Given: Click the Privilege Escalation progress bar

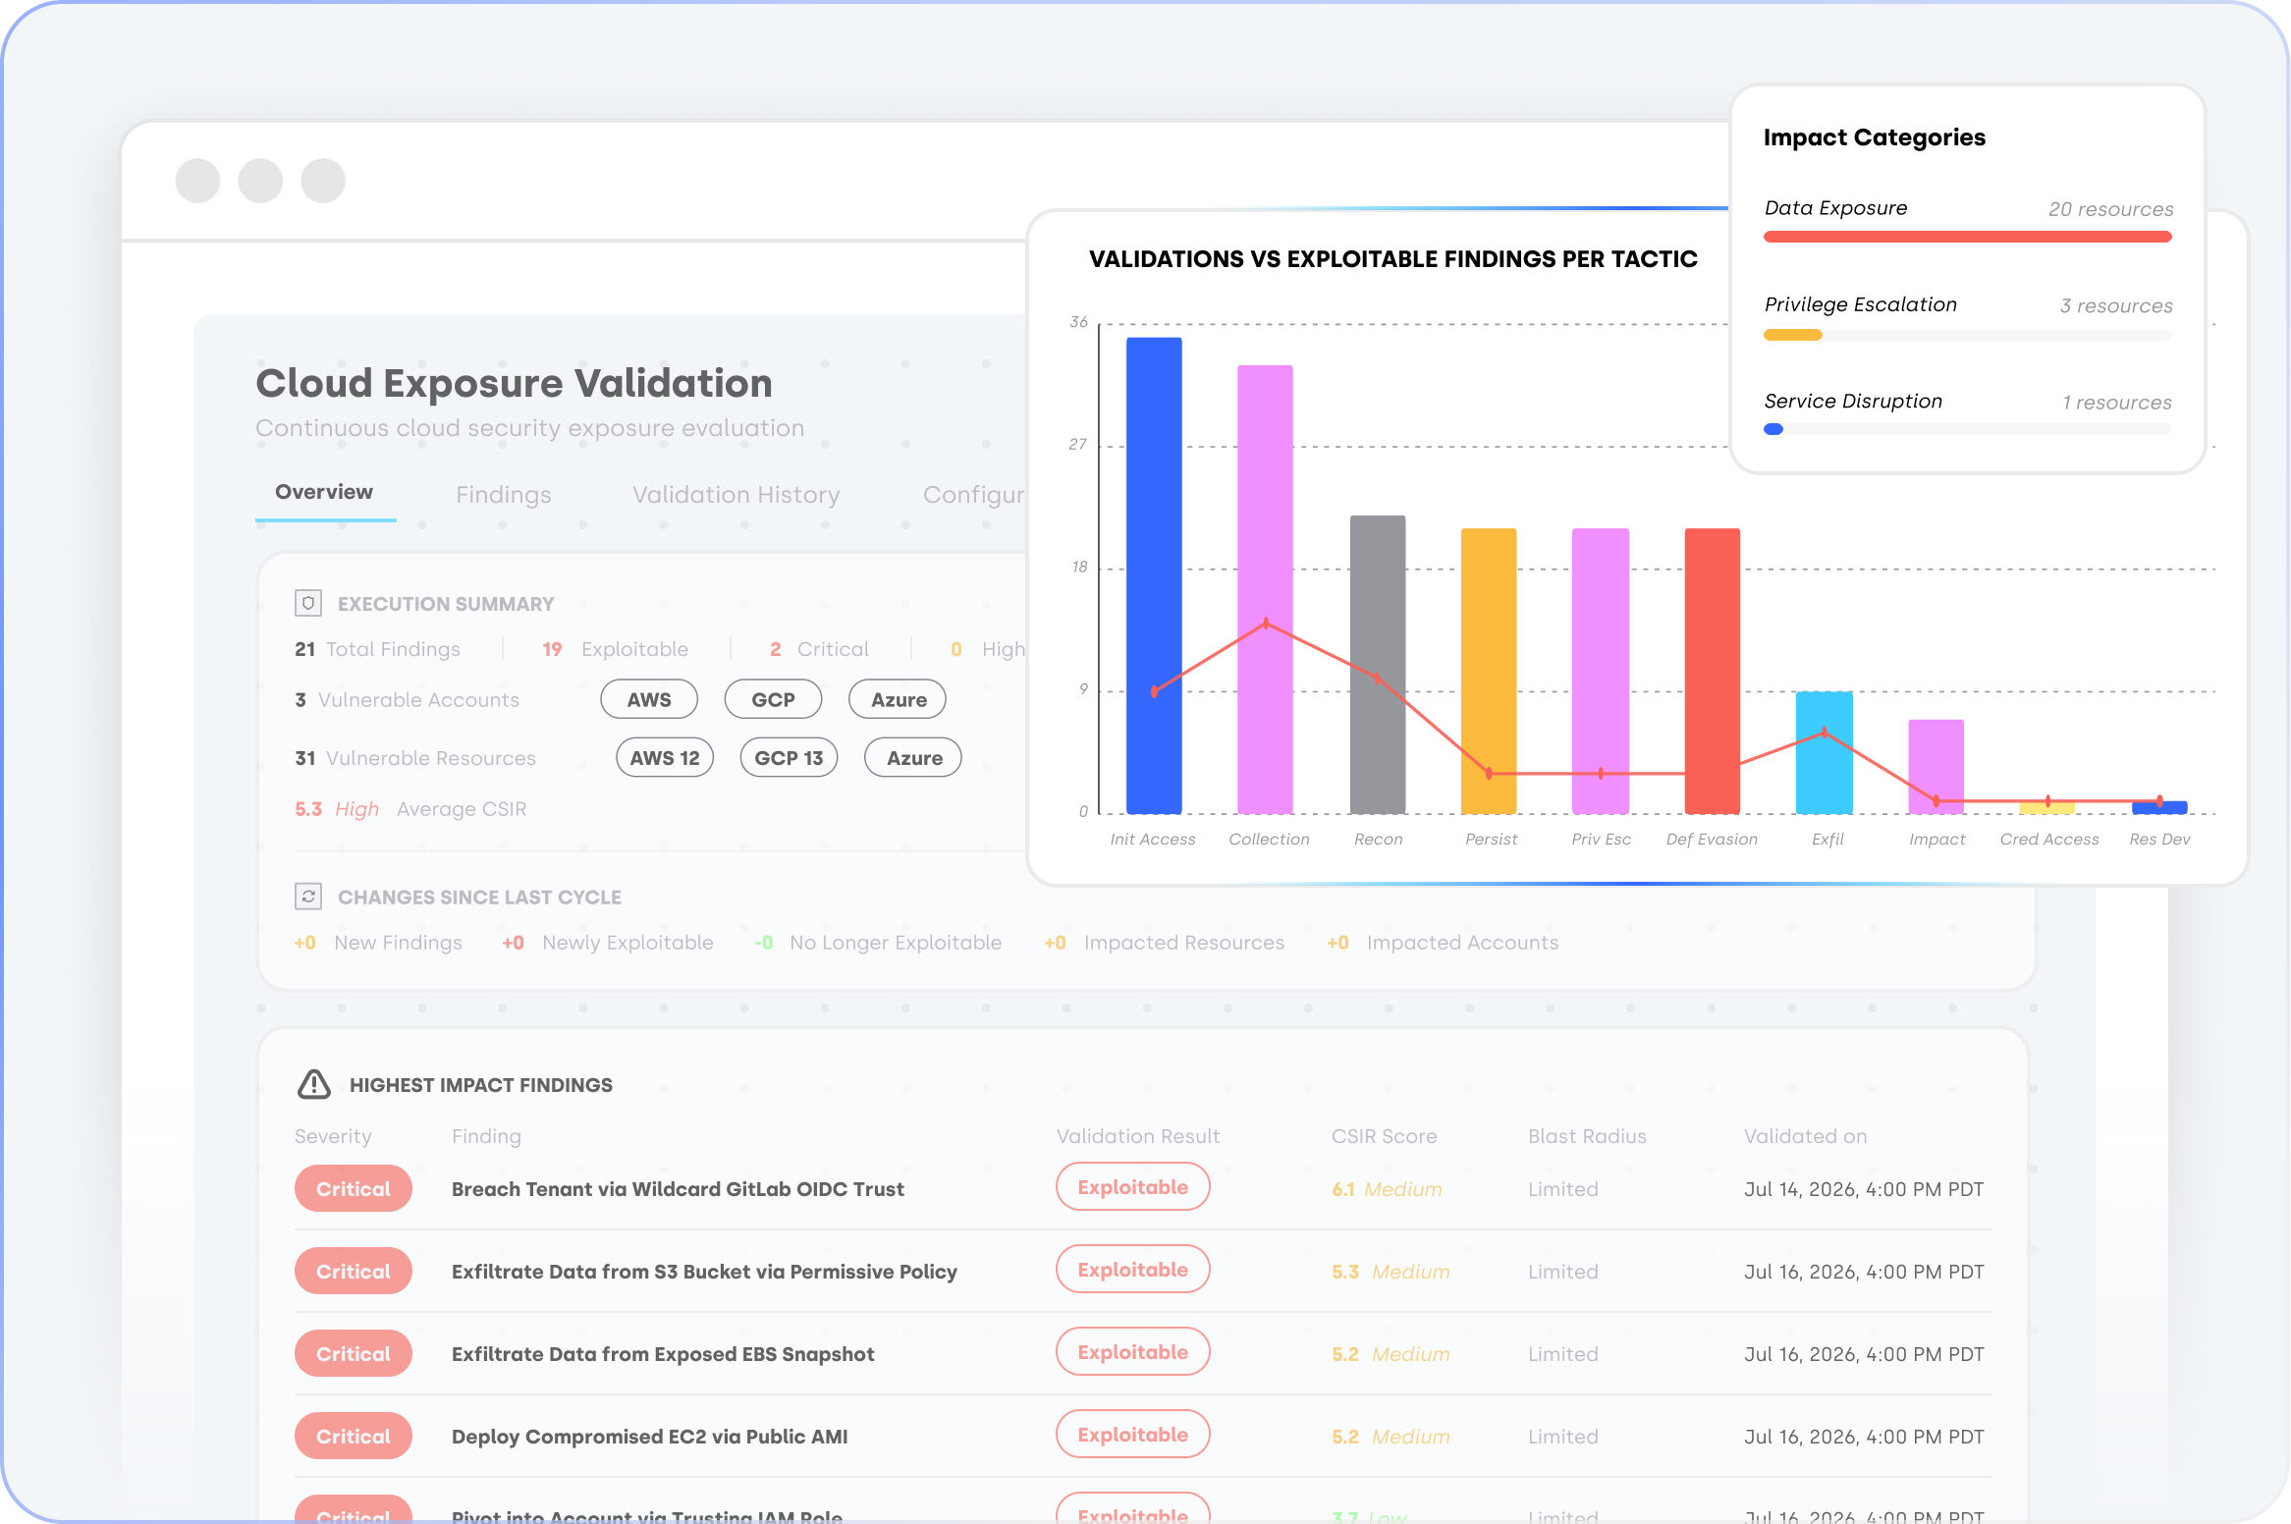Looking at the screenshot, I should 1968,335.
